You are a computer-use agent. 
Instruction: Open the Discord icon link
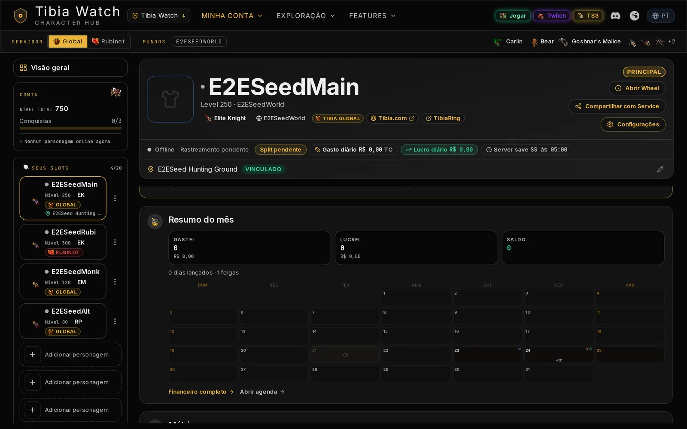615,16
